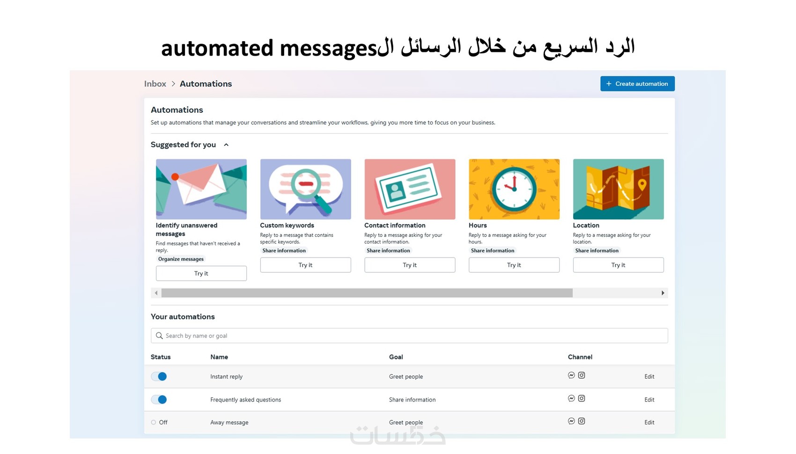The height and width of the screenshot is (454, 796).
Task: Click the search magnifier icon
Action: coord(159,336)
